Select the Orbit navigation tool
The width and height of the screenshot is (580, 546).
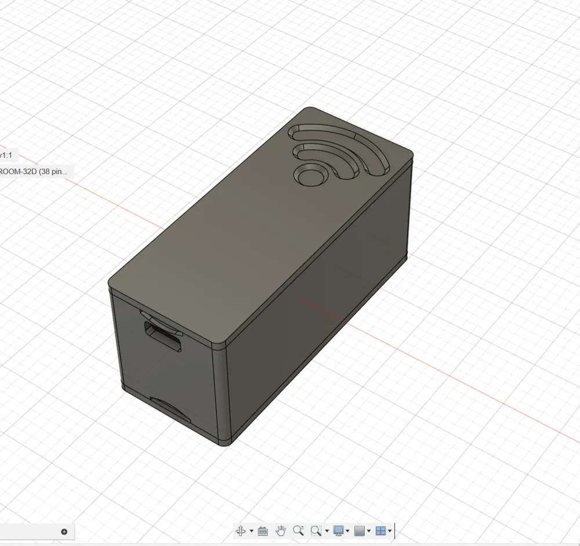241,531
